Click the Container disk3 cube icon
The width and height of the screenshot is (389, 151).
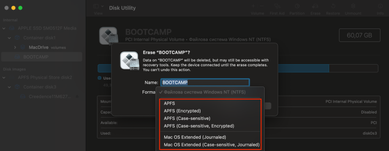coord(17,87)
